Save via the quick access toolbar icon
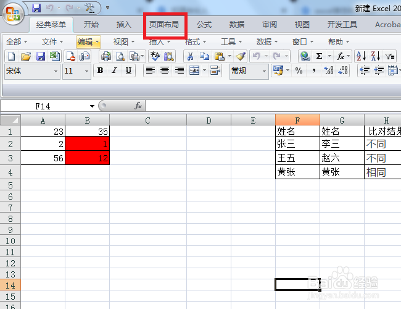This screenshot has width=401, height=309. pyautogui.click(x=36, y=8)
